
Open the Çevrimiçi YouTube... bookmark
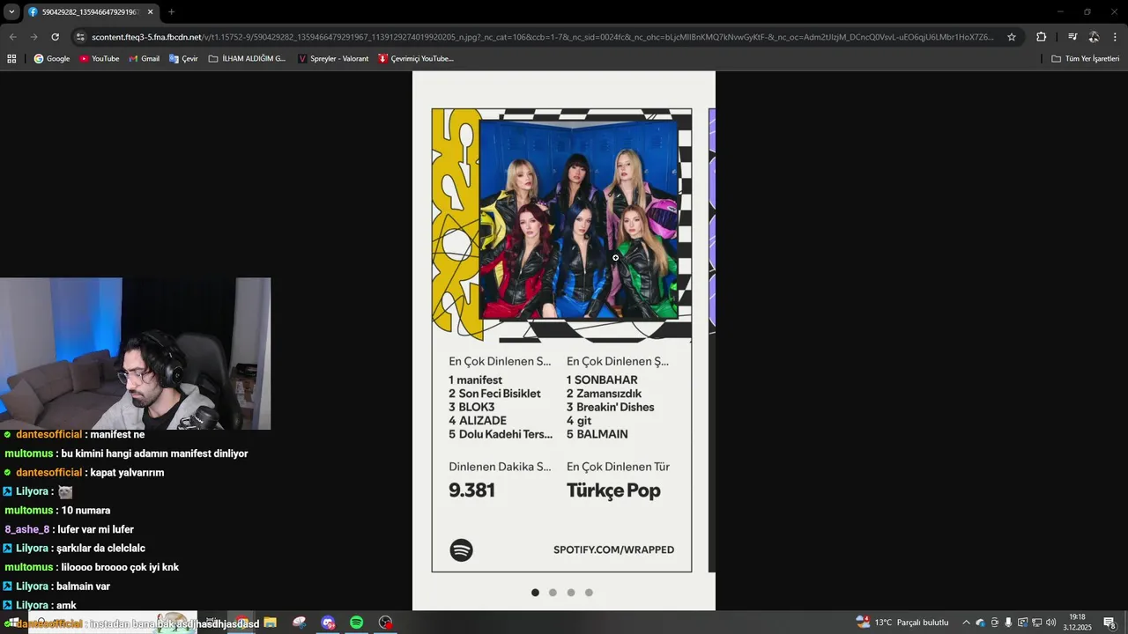point(416,59)
